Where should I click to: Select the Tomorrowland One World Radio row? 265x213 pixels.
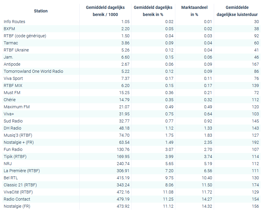pos(33,71)
